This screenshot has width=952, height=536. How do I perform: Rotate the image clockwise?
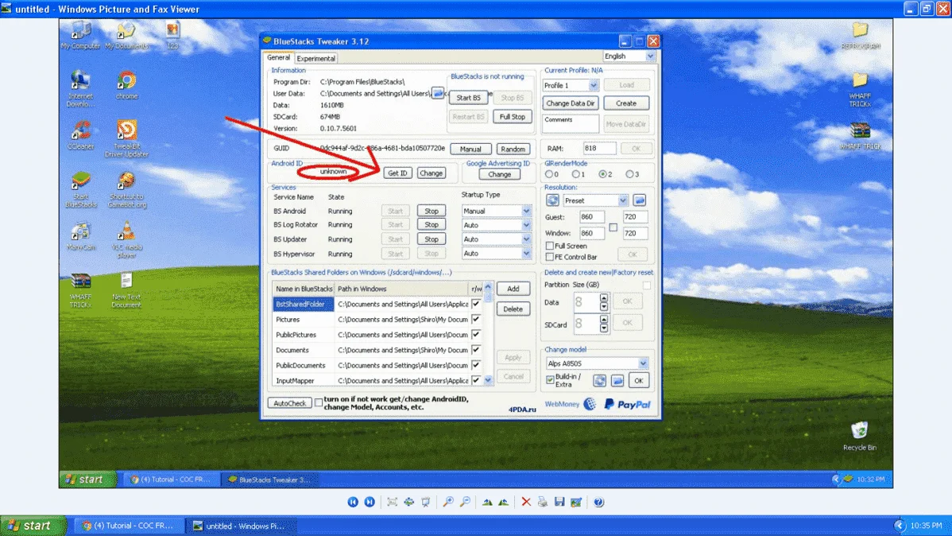[x=487, y=502]
